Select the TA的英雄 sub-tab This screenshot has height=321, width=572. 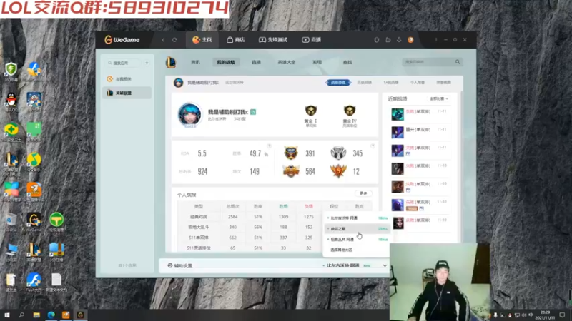point(390,83)
